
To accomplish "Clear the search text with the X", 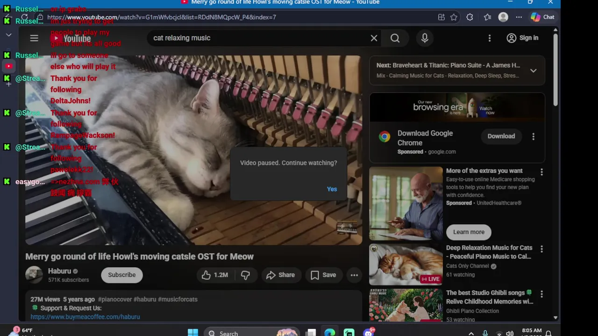I will click(374, 38).
